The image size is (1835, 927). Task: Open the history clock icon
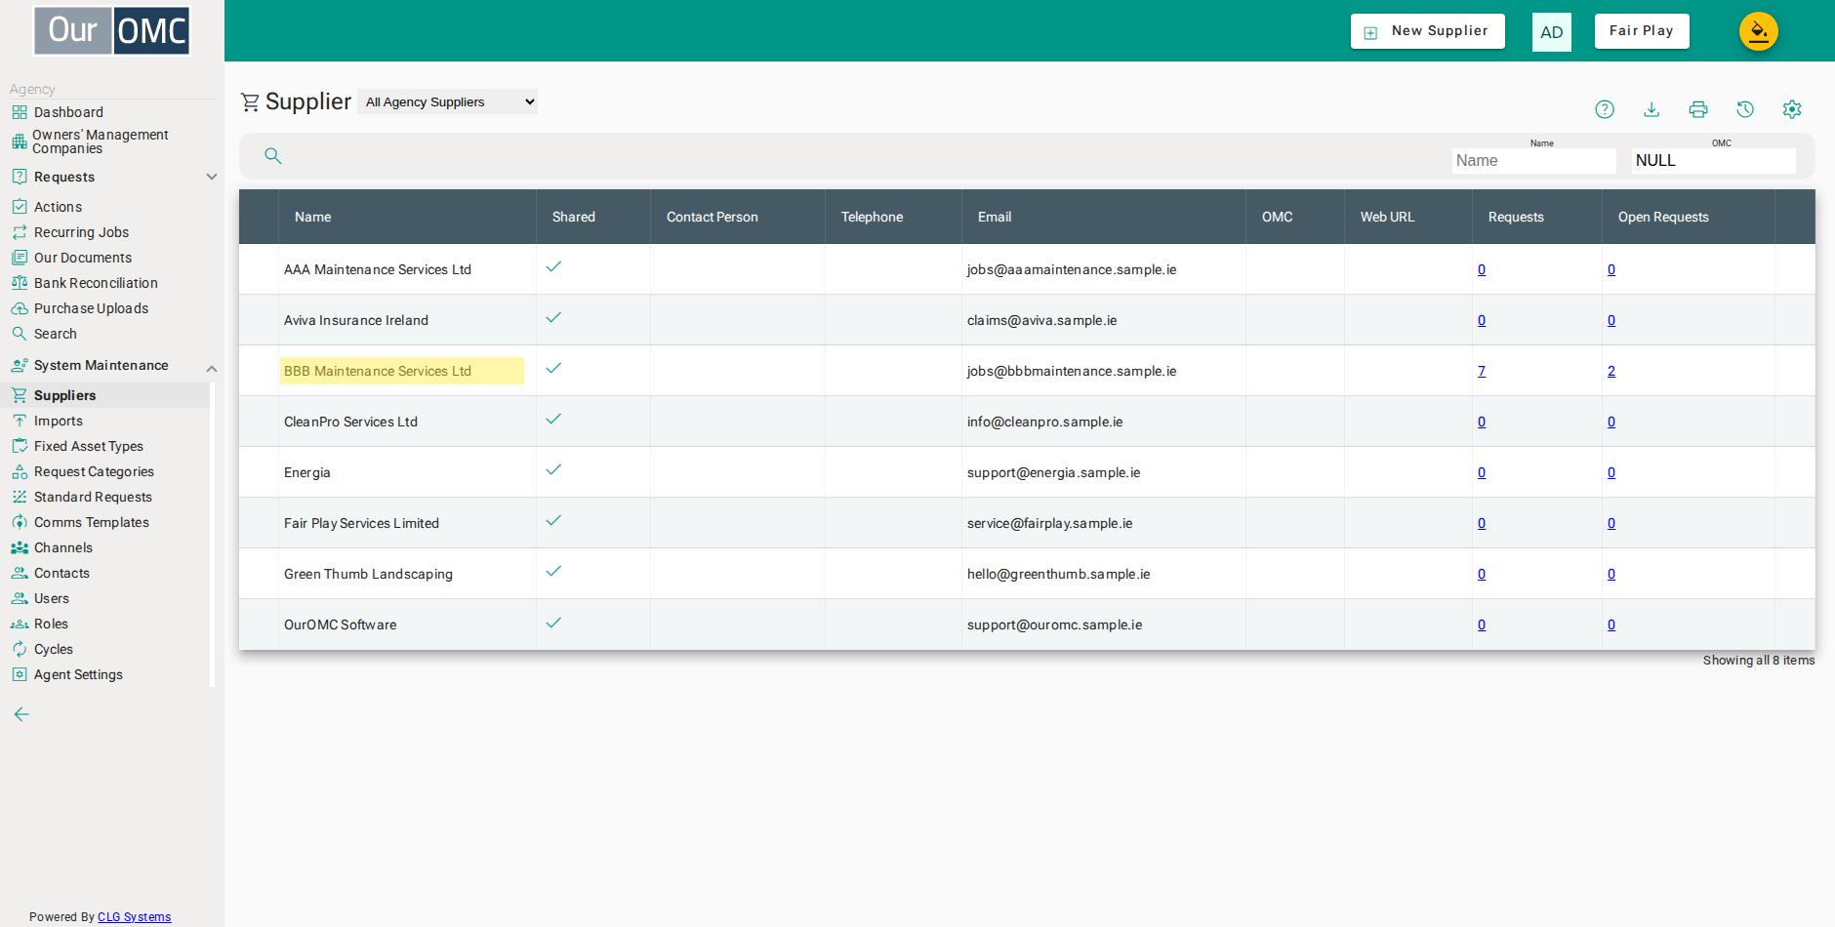[x=1745, y=109]
